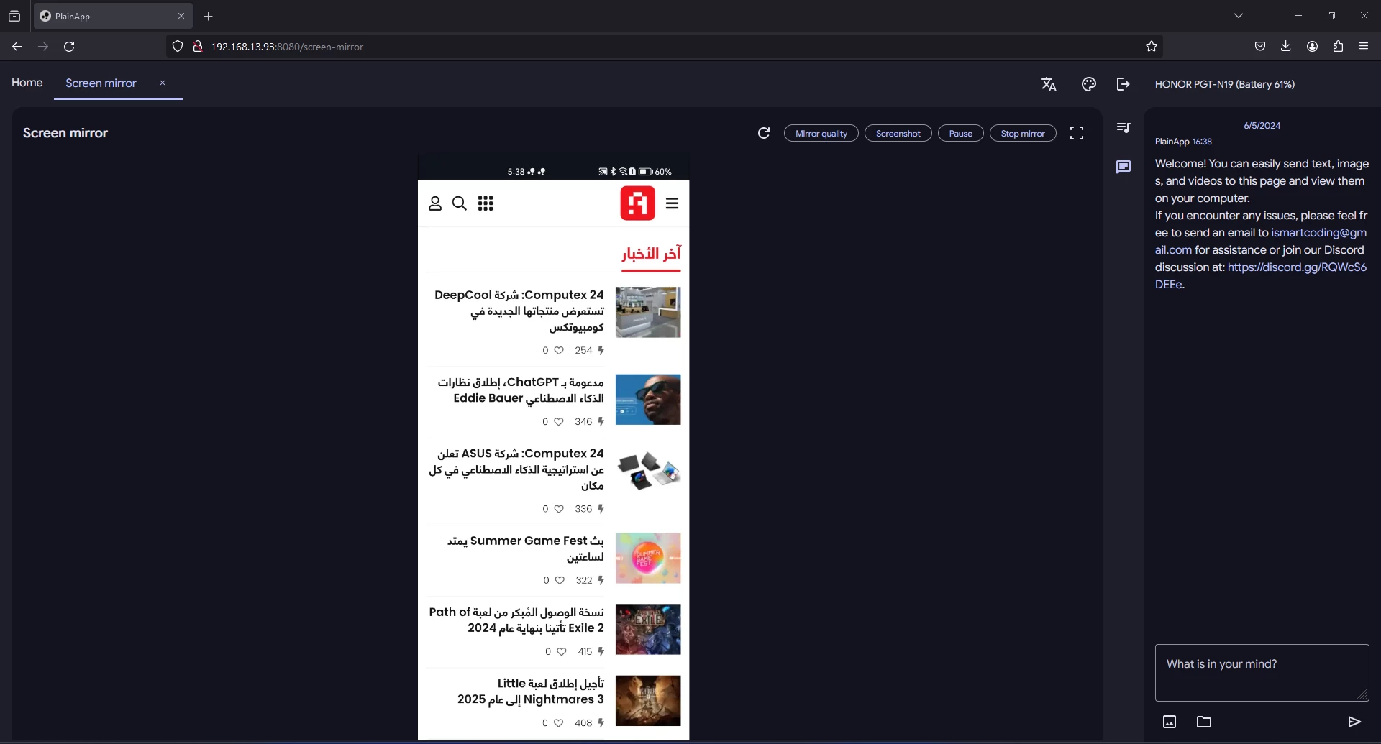This screenshot has width=1381, height=744.
Task: Open the Eddie Bauer glasses thumbnail
Action: tap(648, 400)
